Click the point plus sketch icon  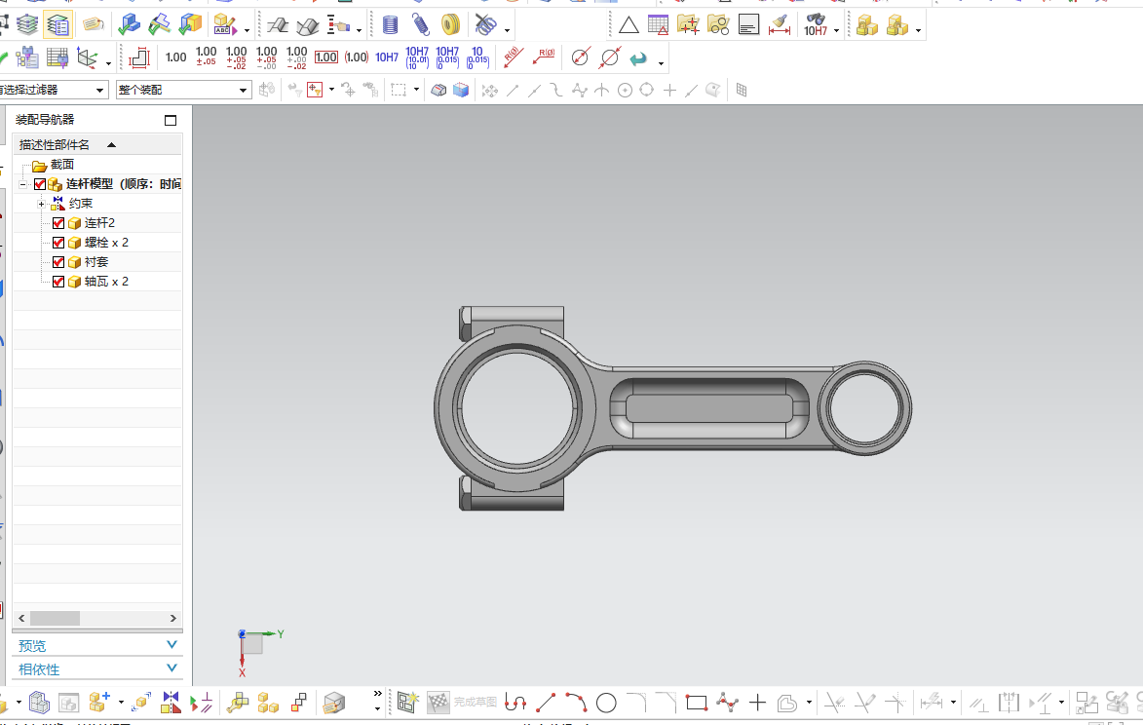(x=757, y=703)
